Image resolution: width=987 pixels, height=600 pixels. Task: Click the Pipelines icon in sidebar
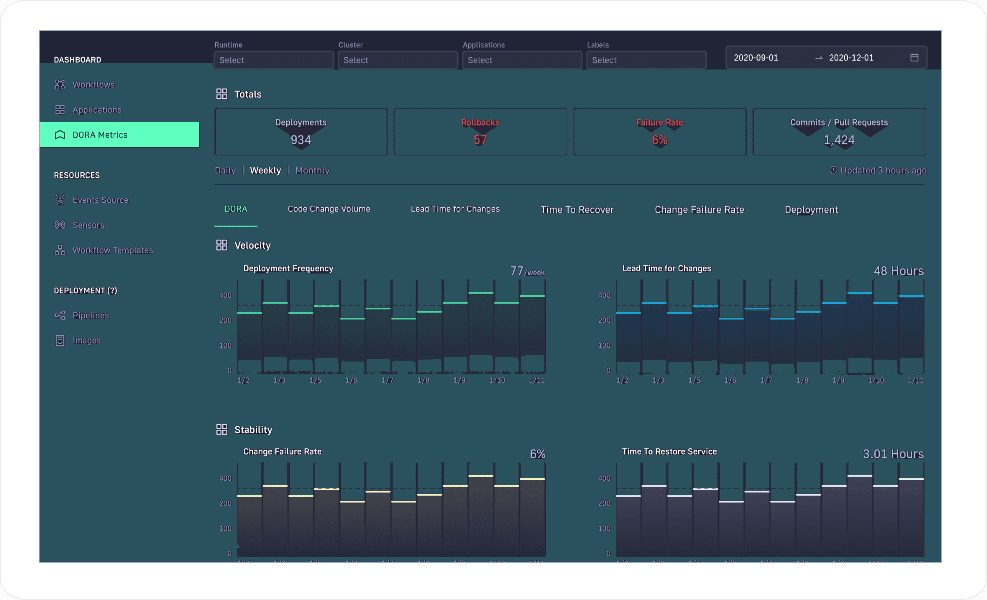[x=60, y=315]
